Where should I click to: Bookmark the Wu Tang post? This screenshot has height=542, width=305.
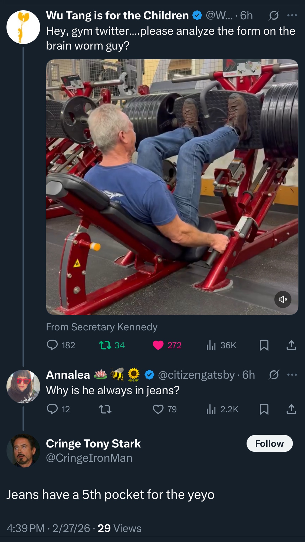pos(264,345)
